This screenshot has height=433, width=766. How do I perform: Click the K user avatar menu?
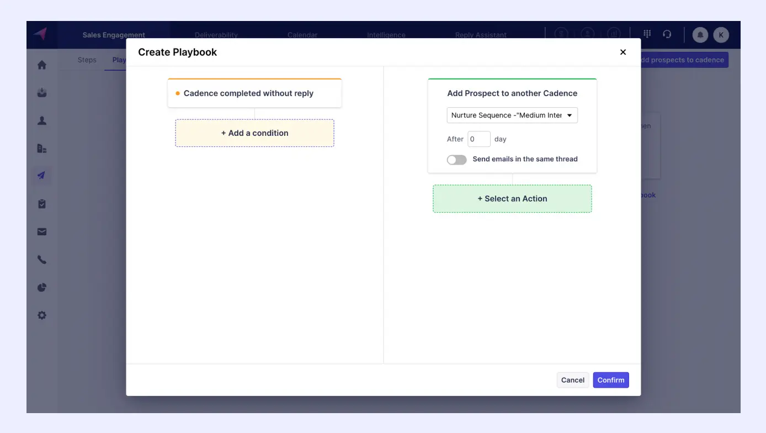coord(721,35)
